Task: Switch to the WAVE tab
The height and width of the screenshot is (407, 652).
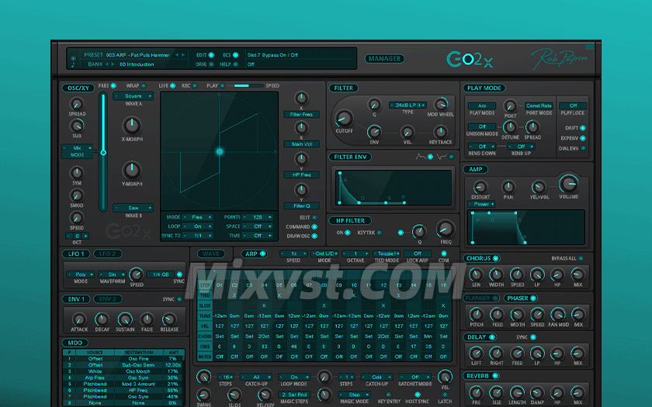Action: 211,254
